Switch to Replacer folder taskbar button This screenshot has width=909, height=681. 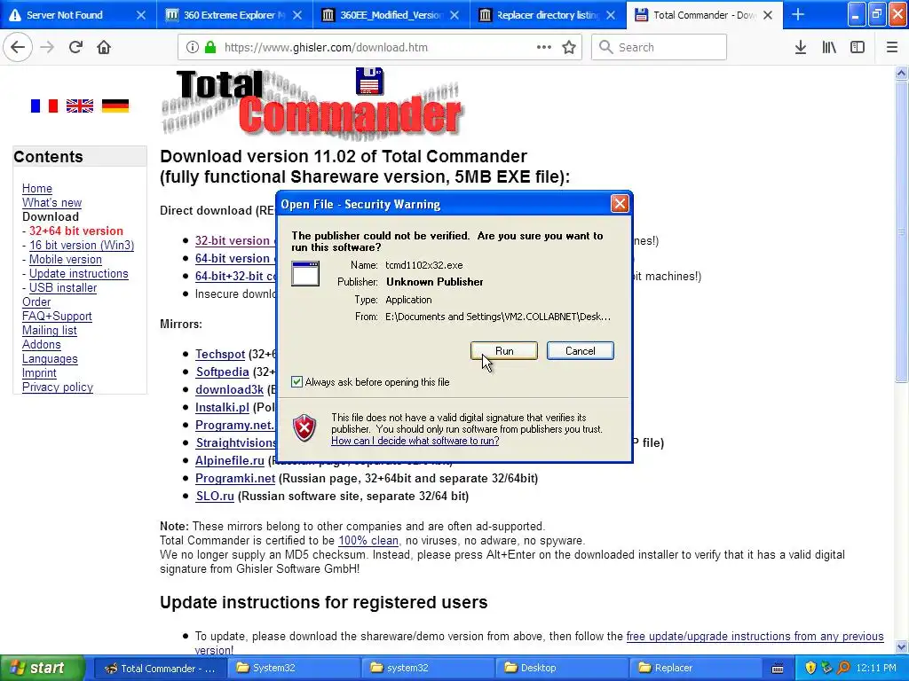pyautogui.click(x=696, y=668)
